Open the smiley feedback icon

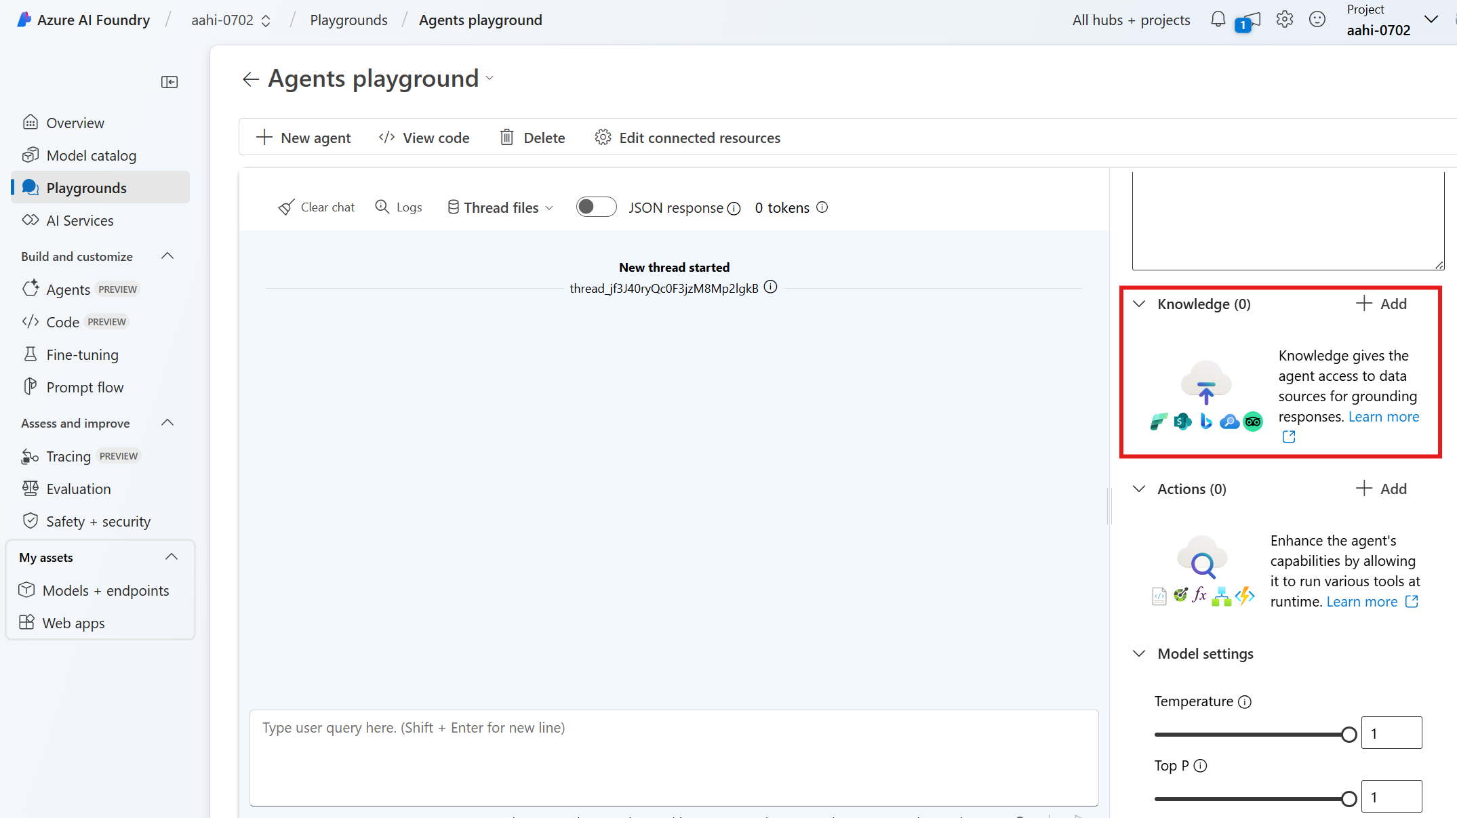click(1317, 20)
